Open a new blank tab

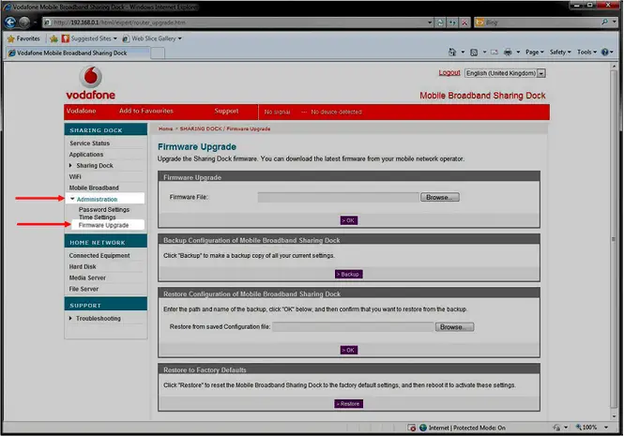(x=158, y=53)
